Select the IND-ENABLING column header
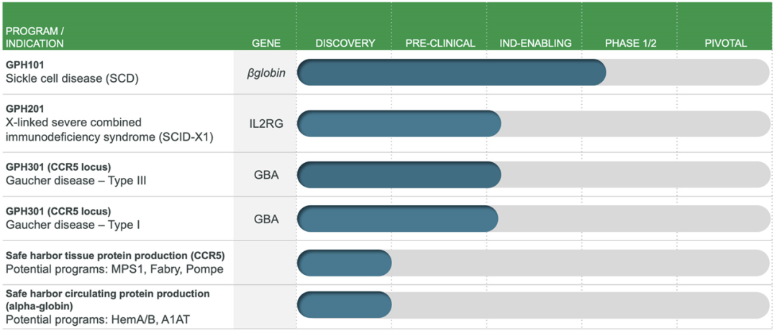The height and width of the screenshot is (333, 777). click(x=535, y=44)
